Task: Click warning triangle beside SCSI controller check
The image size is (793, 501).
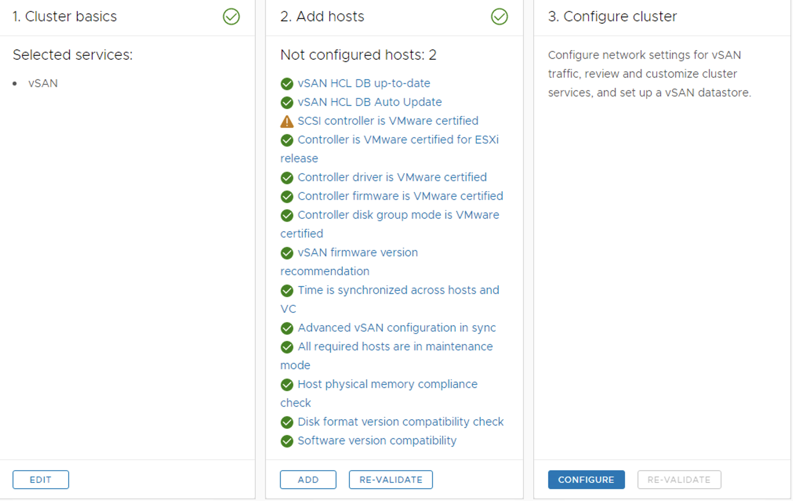Action: coord(287,121)
